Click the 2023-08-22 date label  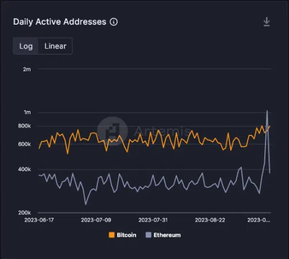click(210, 220)
